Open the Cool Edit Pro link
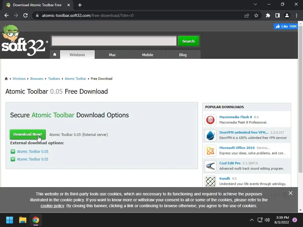 230,163
